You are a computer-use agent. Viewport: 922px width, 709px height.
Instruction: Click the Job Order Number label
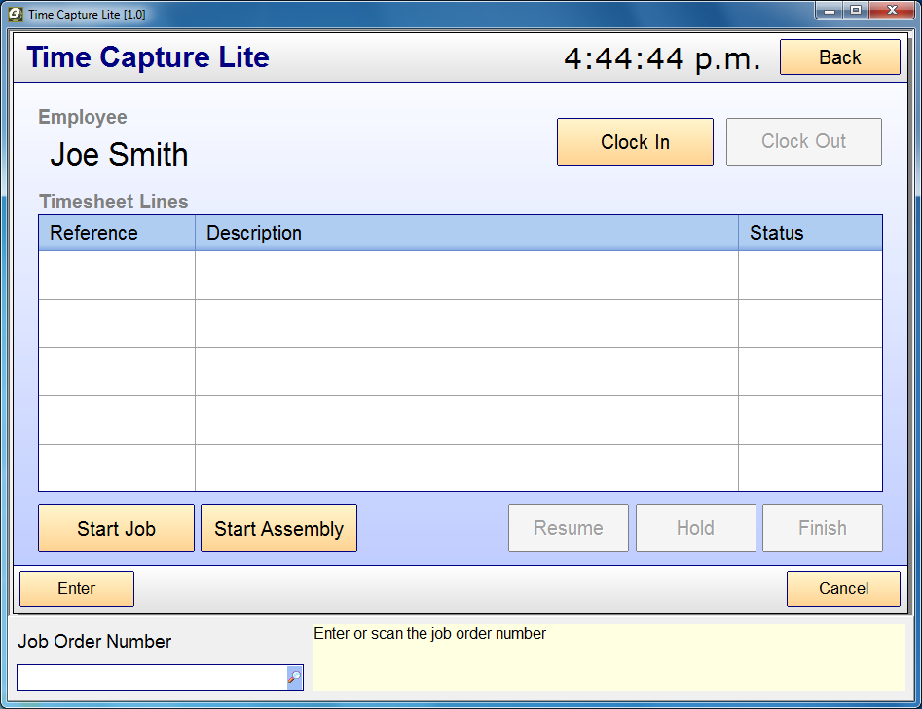[x=94, y=641]
